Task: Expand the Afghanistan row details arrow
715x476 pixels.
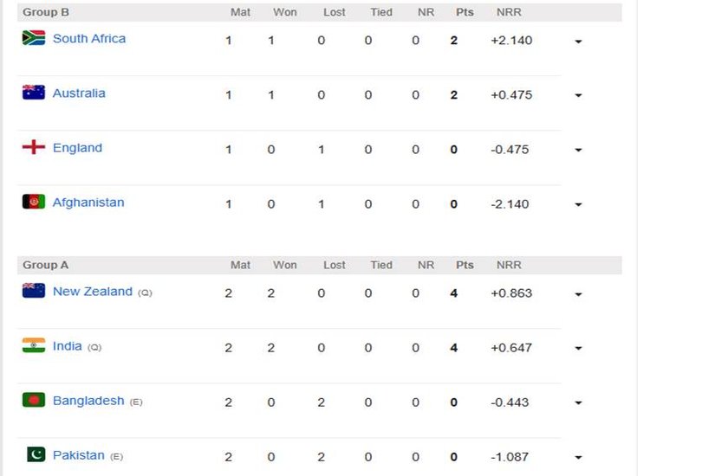Action: click(578, 204)
